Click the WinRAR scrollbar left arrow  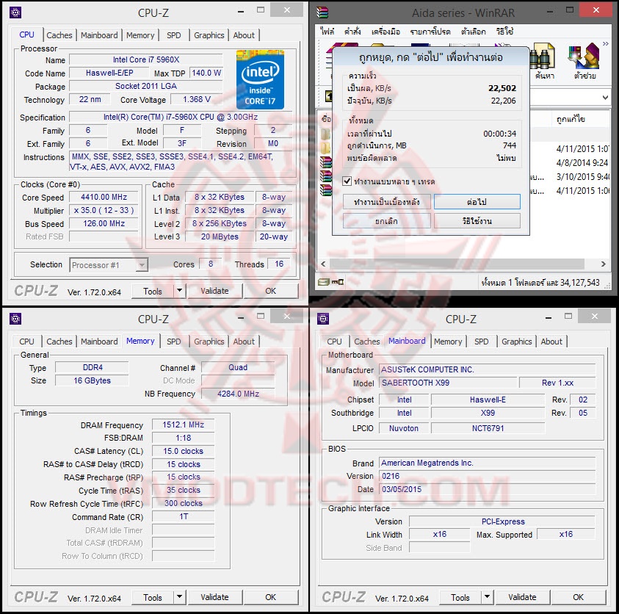[323, 264]
